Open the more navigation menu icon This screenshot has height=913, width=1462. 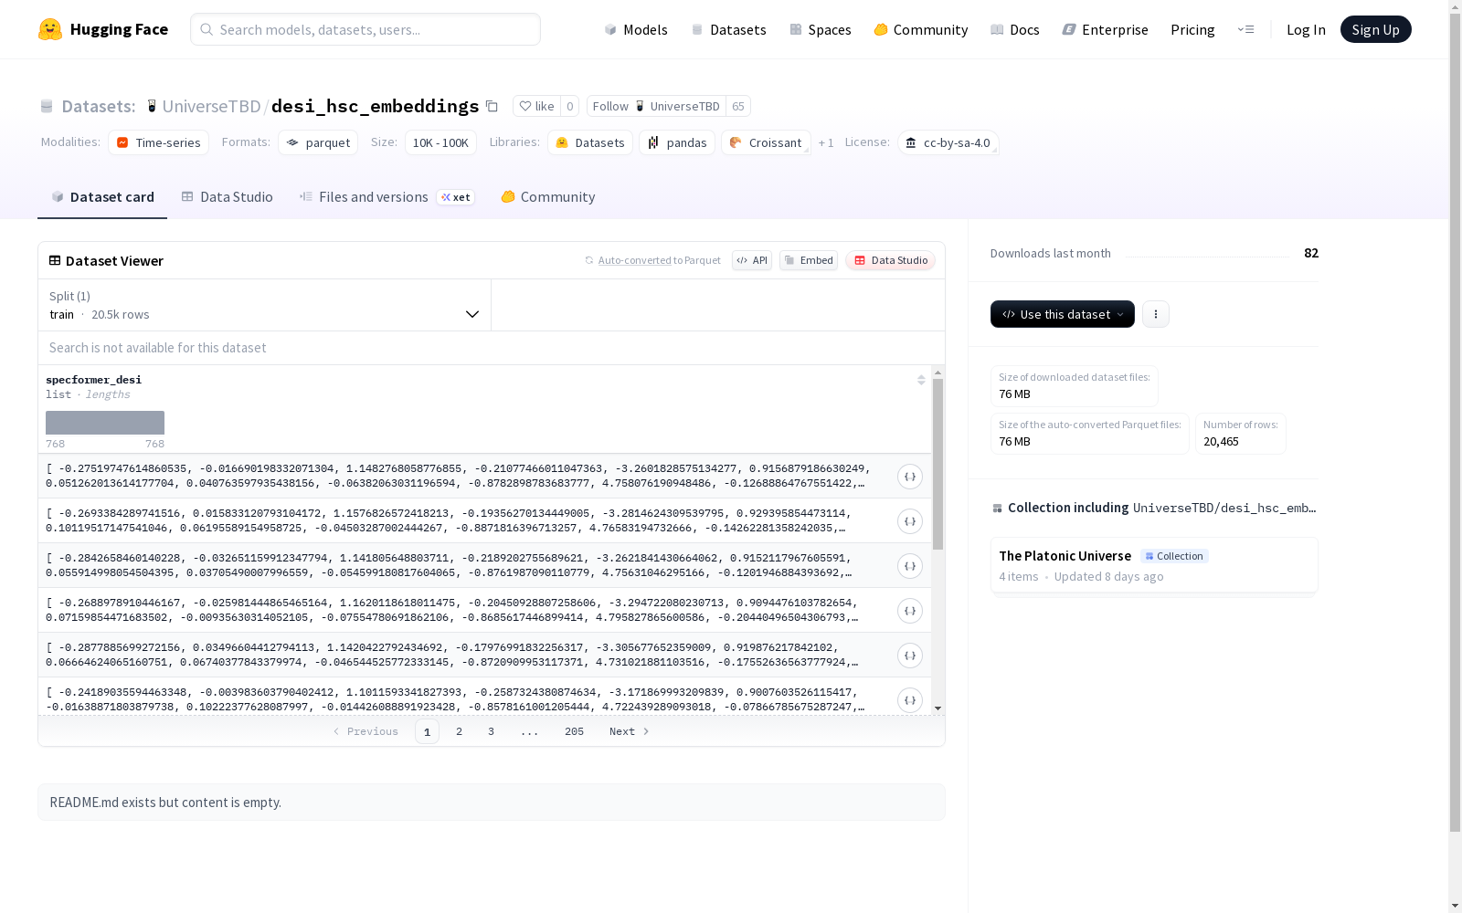1245,29
